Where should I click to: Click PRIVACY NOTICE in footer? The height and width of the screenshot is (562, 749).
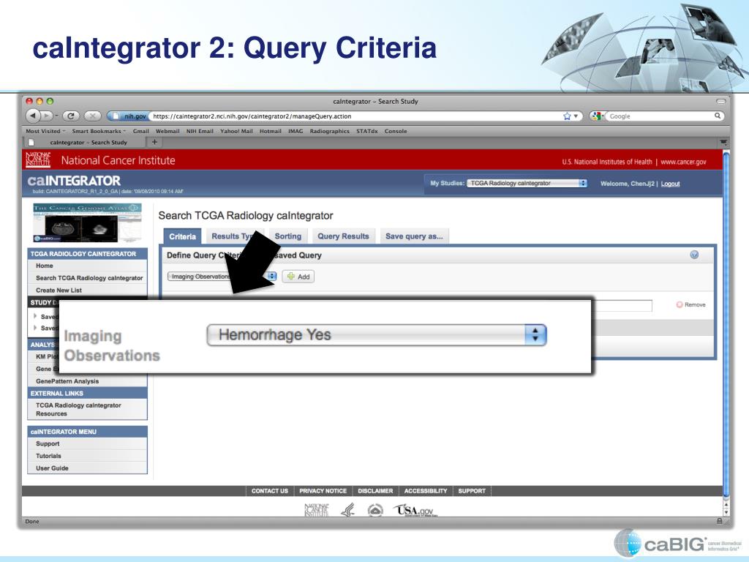[323, 491]
